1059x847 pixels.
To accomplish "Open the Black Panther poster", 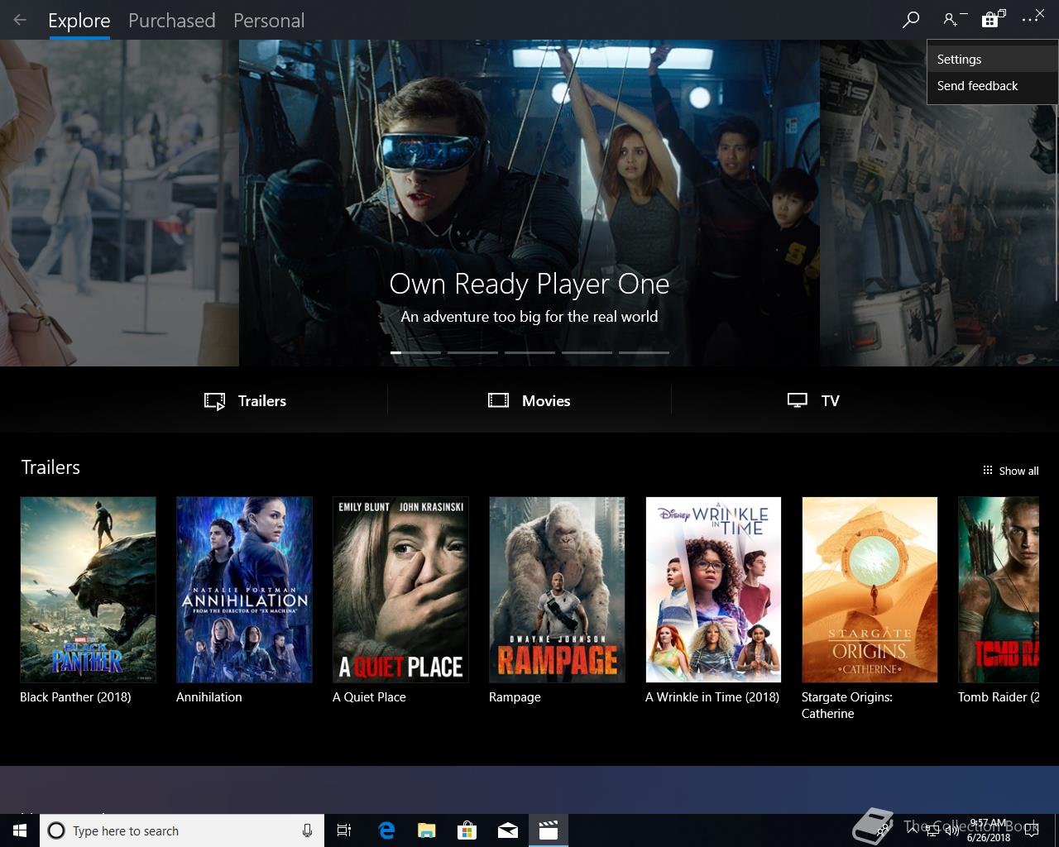I will (88, 590).
